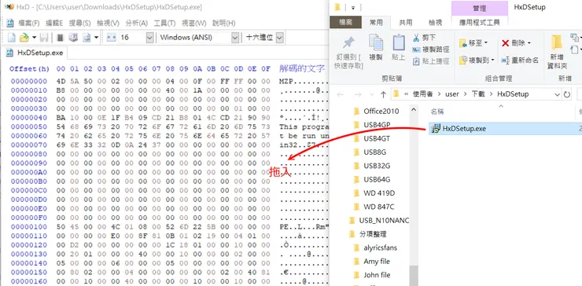Image resolution: width=582 pixels, height=286 pixels.
Task: Open the 工具(T) menu in HxD
Action: (164, 23)
